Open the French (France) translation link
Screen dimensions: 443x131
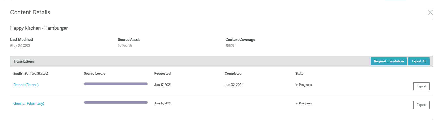coord(26,85)
